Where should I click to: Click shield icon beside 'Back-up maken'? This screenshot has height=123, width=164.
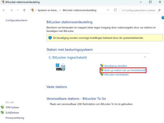pos(102,70)
